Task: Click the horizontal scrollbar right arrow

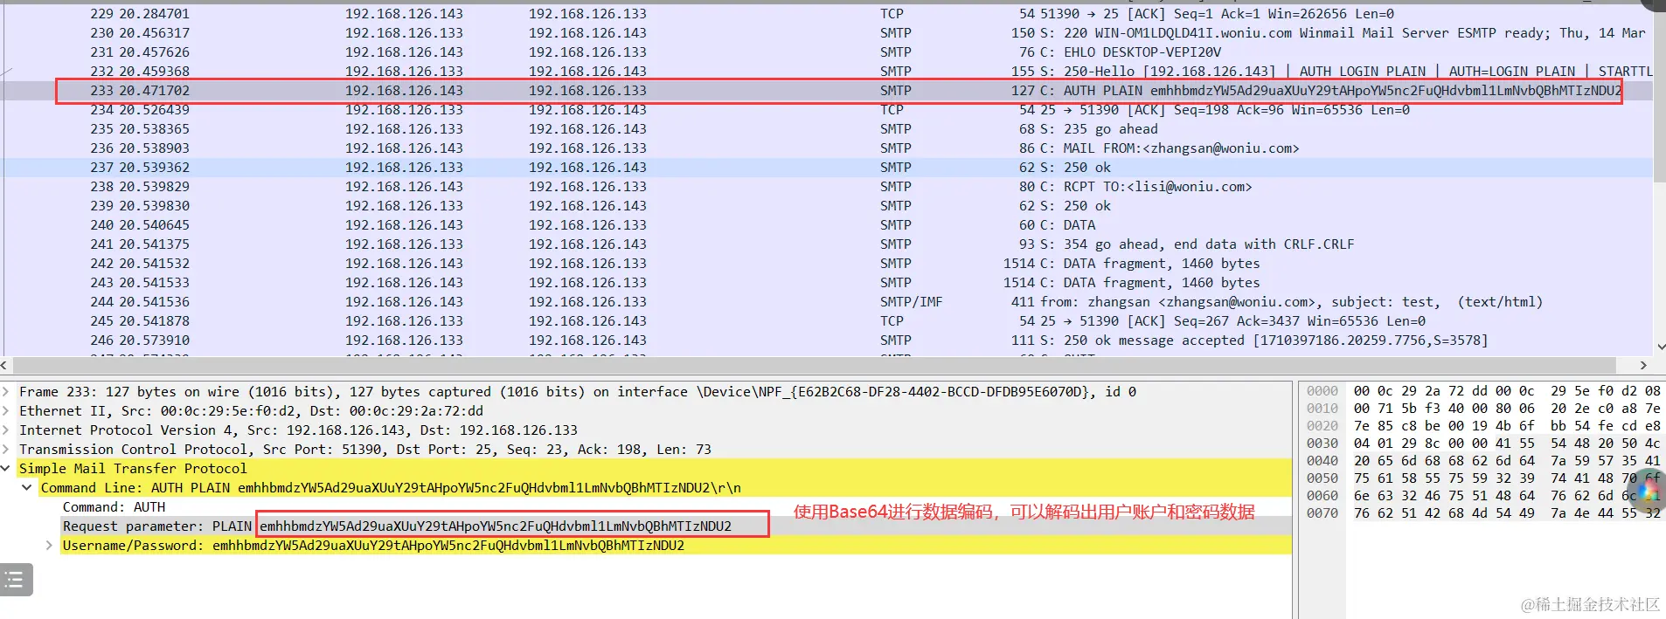Action: click(x=1643, y=365)
